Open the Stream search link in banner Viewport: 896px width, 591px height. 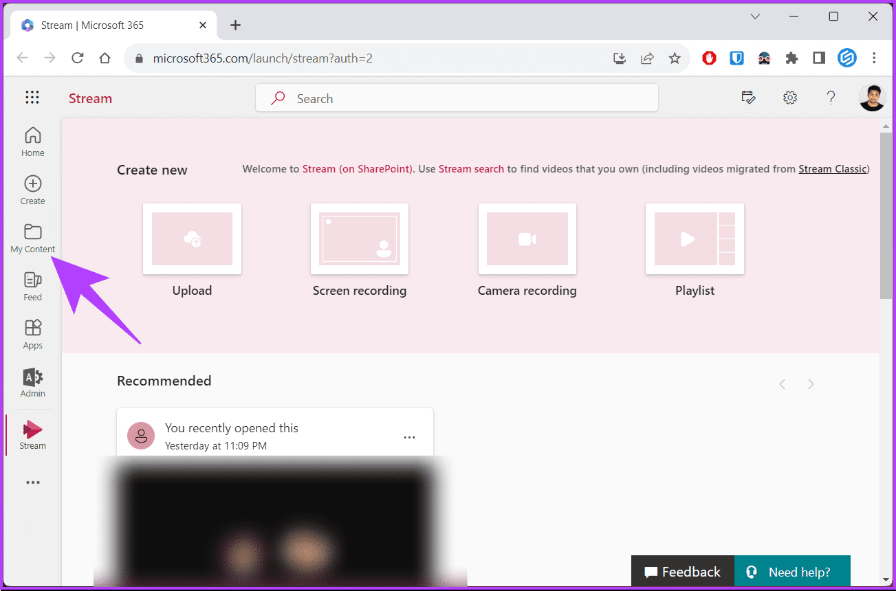pyautogui.click(x=471, y=169)
